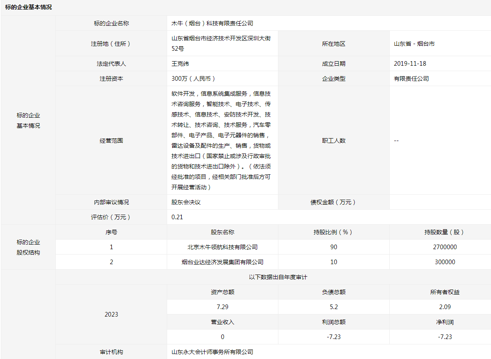Click the column header 持股比例（%）

333,233
